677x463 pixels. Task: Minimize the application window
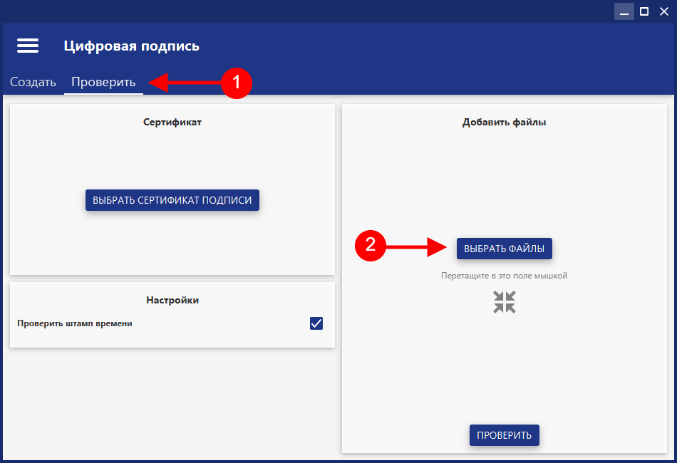(x=624, y=11)
